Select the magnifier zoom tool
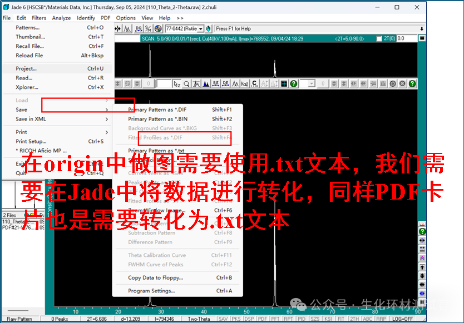 point(186,84)
